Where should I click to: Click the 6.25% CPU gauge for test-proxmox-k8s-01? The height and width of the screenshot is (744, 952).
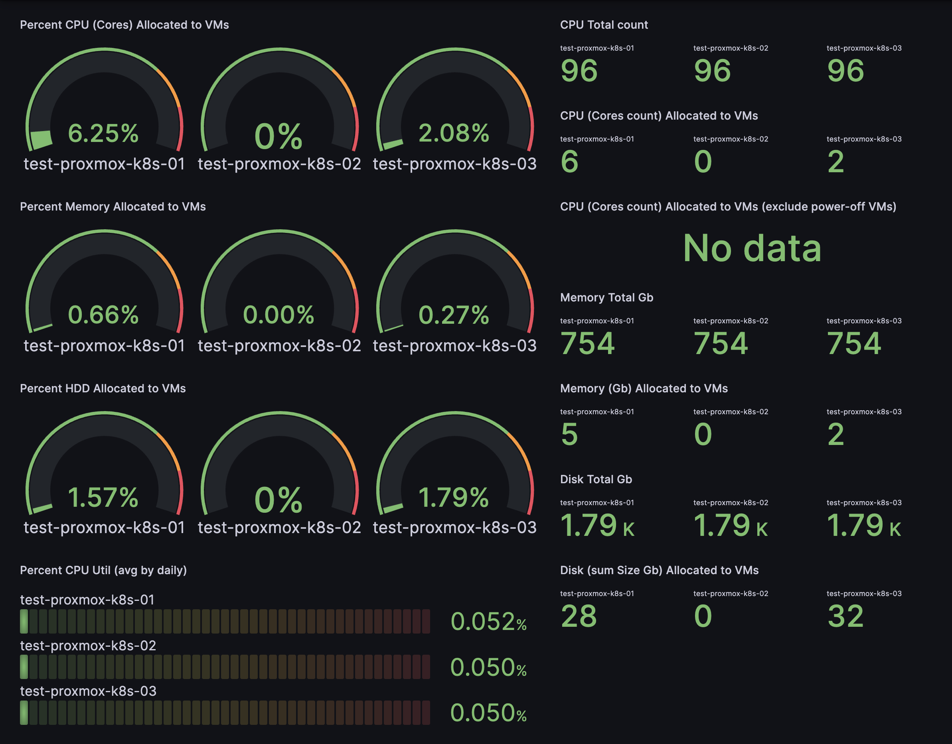[104, 133]
